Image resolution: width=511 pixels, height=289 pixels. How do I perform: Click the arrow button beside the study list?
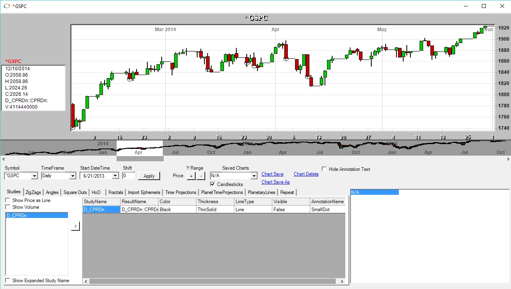pos(75,226)
